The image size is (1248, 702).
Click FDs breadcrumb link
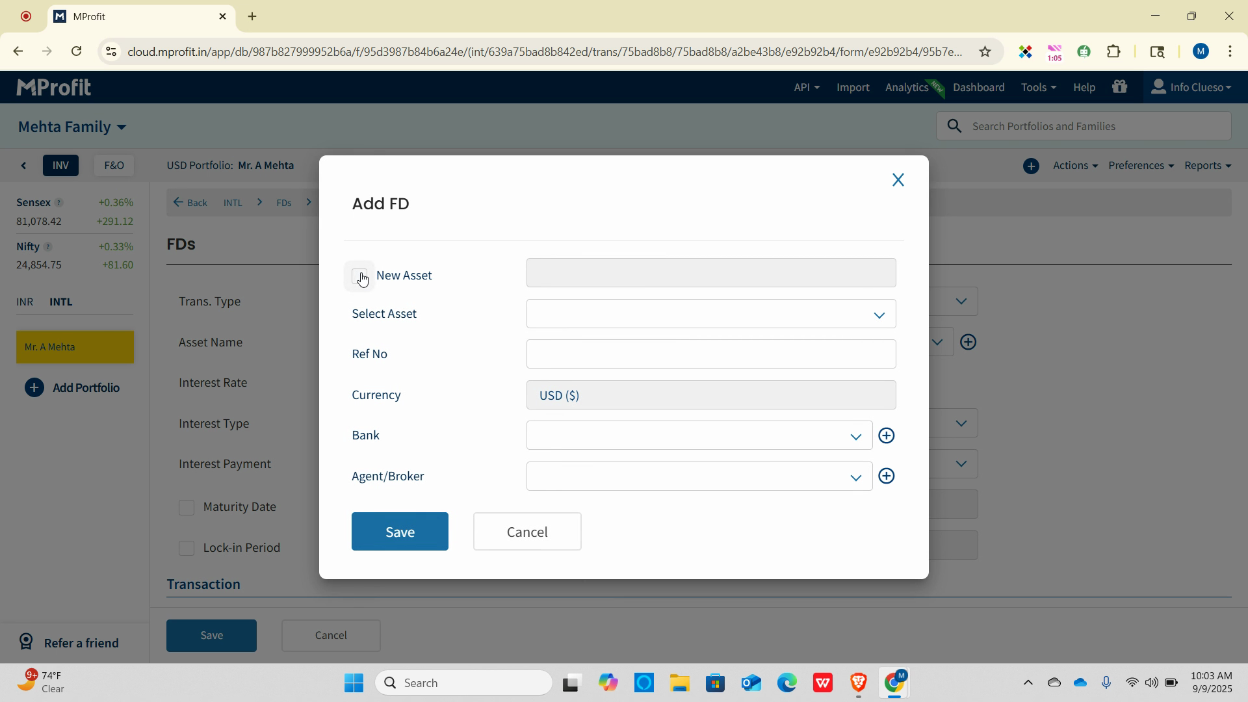tap(284, 203)
